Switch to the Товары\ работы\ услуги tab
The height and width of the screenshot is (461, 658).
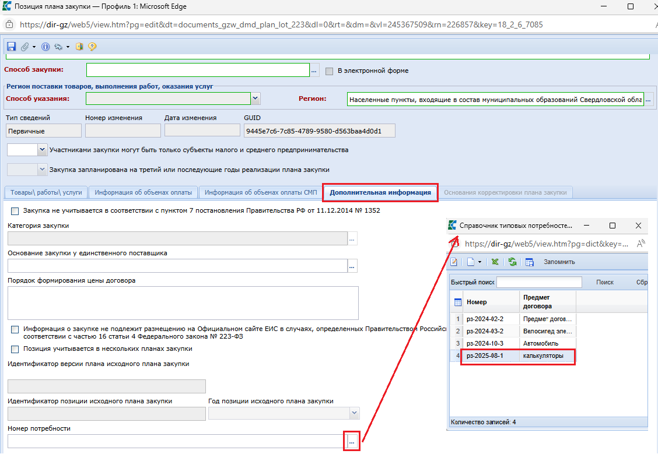click(46, 192)
